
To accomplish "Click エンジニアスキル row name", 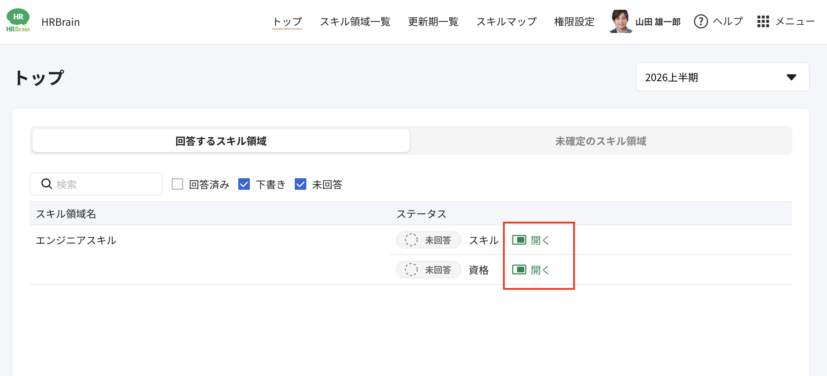I will tap(76, 240).
